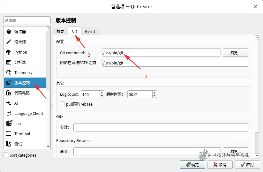Open the Designer pencil icon category
Image resolution: width=263 pixels, height=172 pixels.
[9, 42]
